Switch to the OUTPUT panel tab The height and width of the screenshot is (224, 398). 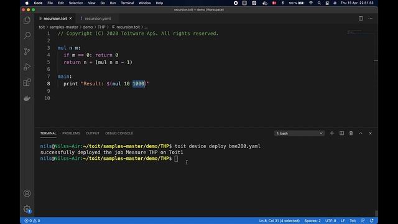coord(93,133)
